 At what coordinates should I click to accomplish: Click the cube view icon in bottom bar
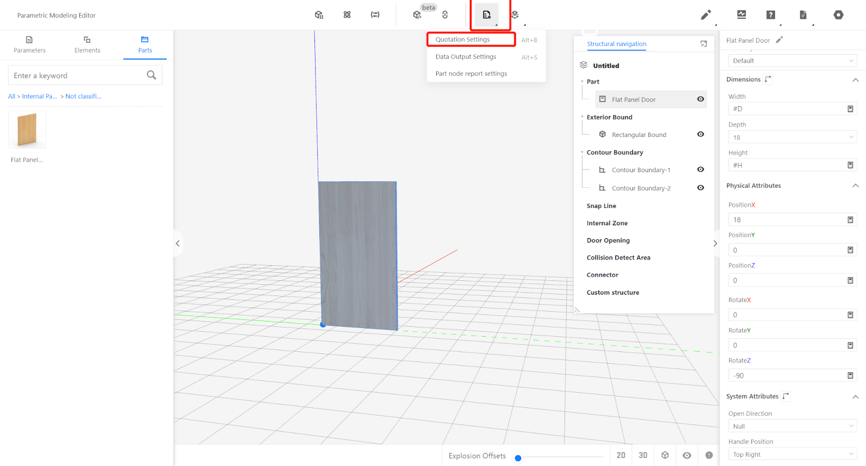coord(665,455)
